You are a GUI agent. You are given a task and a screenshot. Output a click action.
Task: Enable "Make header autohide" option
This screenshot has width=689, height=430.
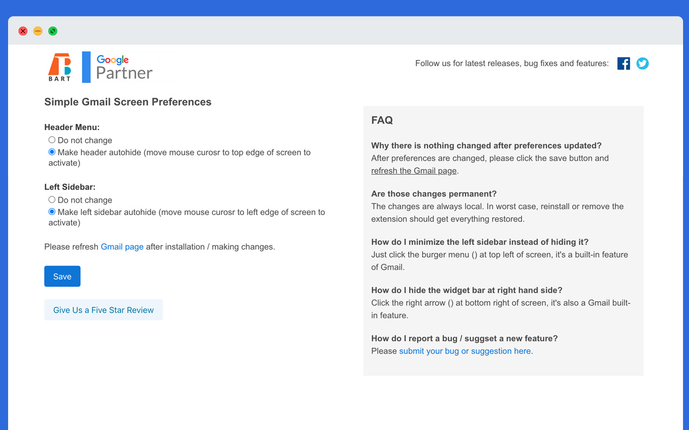(52, 152)
